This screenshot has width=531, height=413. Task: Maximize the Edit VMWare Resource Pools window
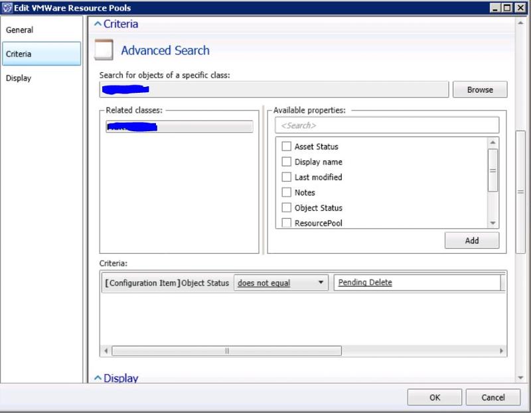[x=507, y=7]
